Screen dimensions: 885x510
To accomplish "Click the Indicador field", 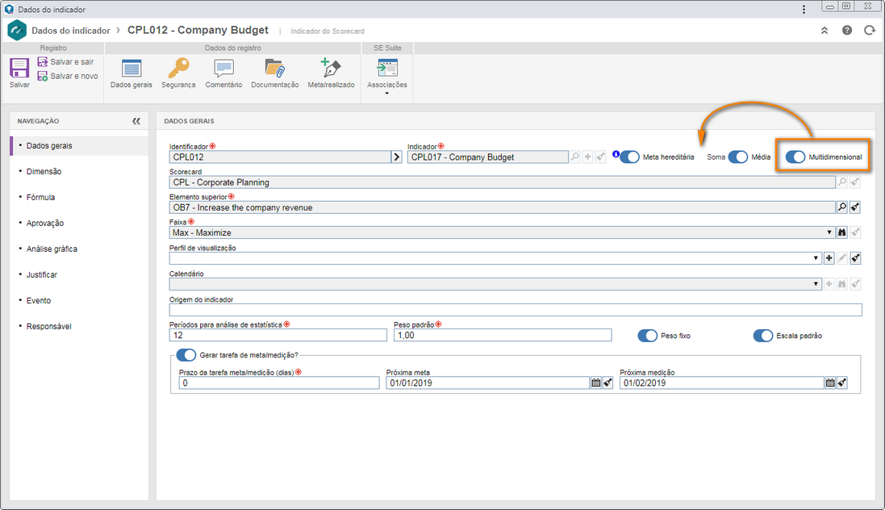I will [487, 157].
